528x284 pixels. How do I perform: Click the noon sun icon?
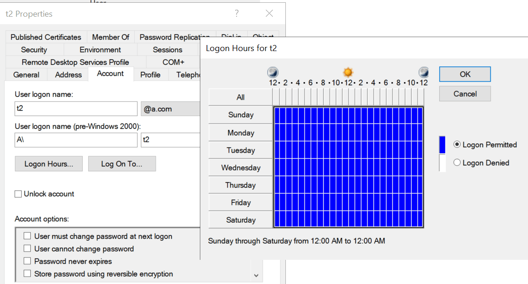click(x=348, y=72)
